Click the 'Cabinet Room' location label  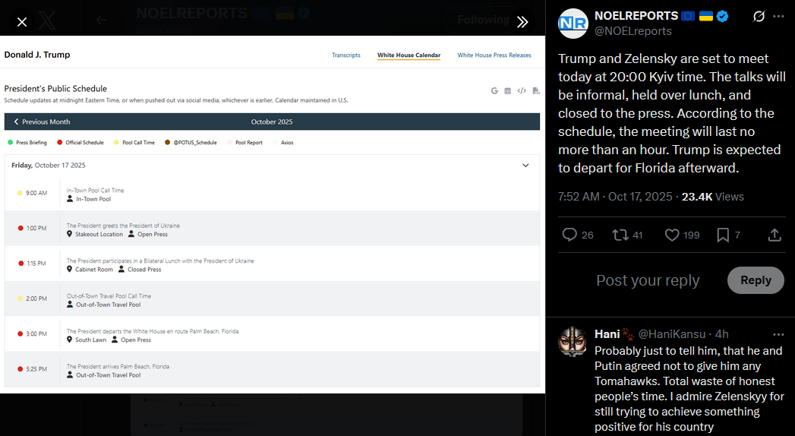coord(94,269)
